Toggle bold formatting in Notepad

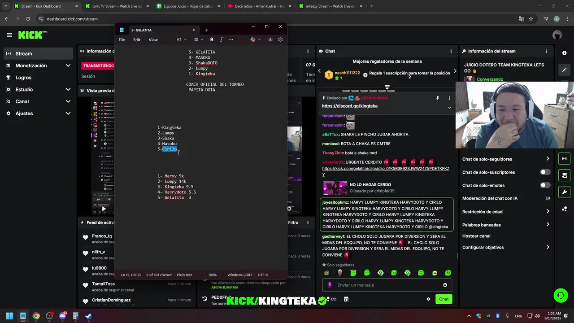point(212,39)
